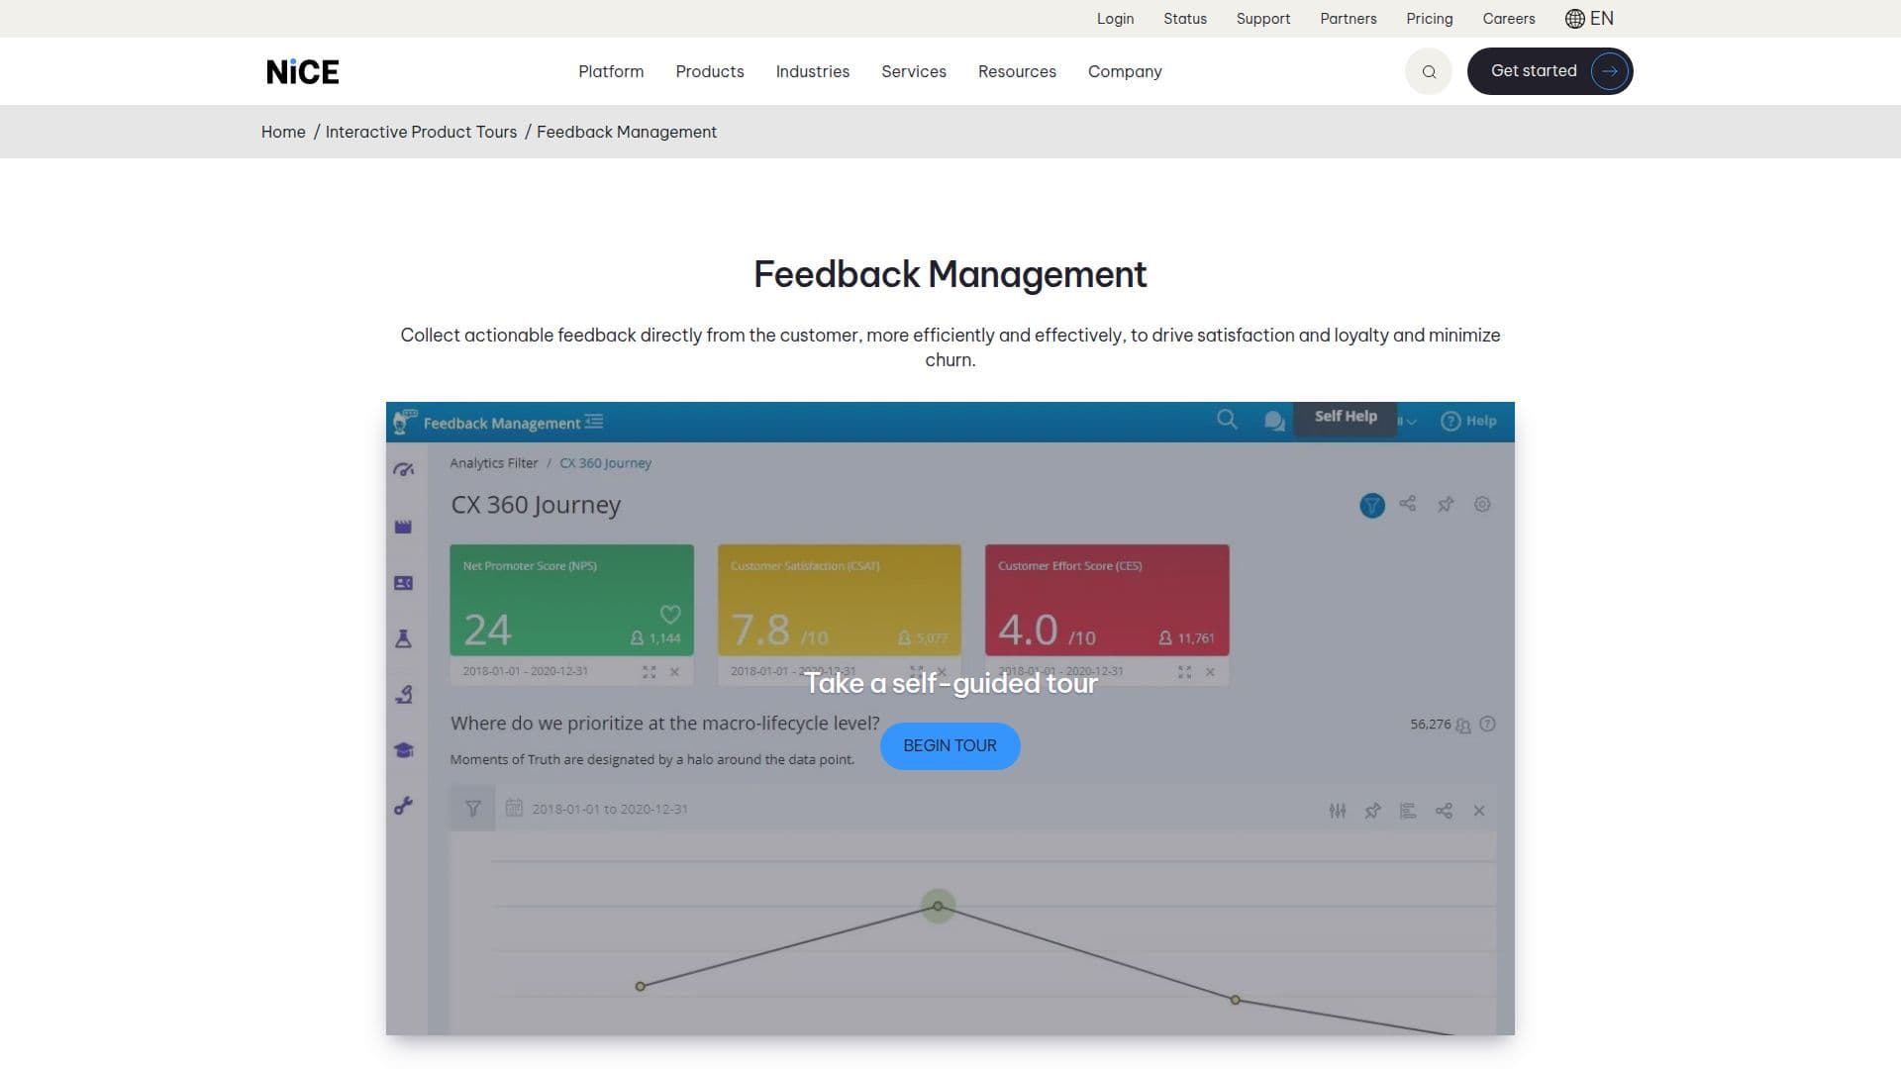
Task: Click the Help question mark icon
Action: 1451,421
